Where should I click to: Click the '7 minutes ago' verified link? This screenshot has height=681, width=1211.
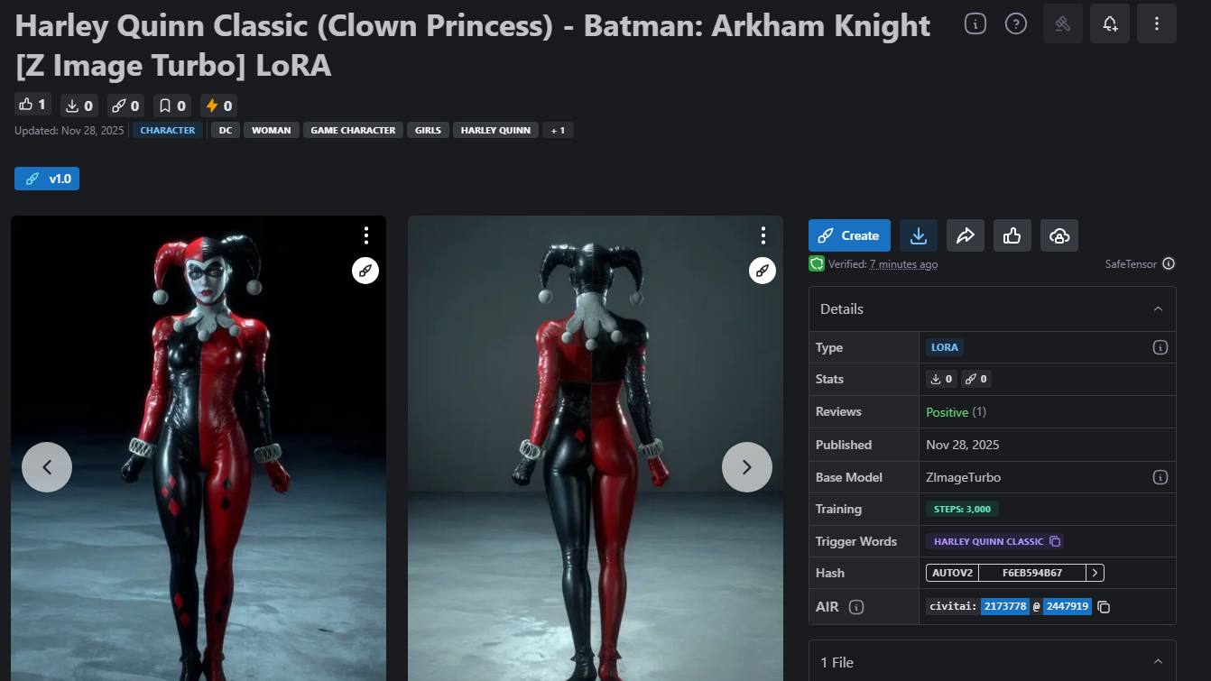coord(903,264)
